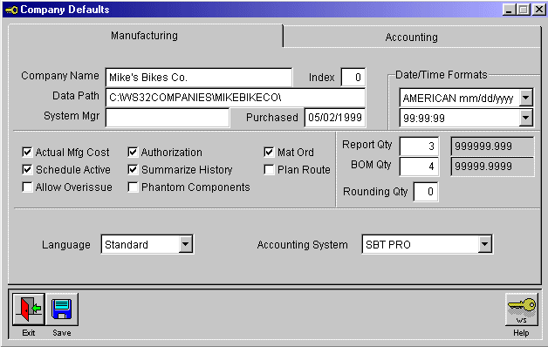Focus the empty System Mgr field
The height and width of the screenshot is (347, 548).
168,118
